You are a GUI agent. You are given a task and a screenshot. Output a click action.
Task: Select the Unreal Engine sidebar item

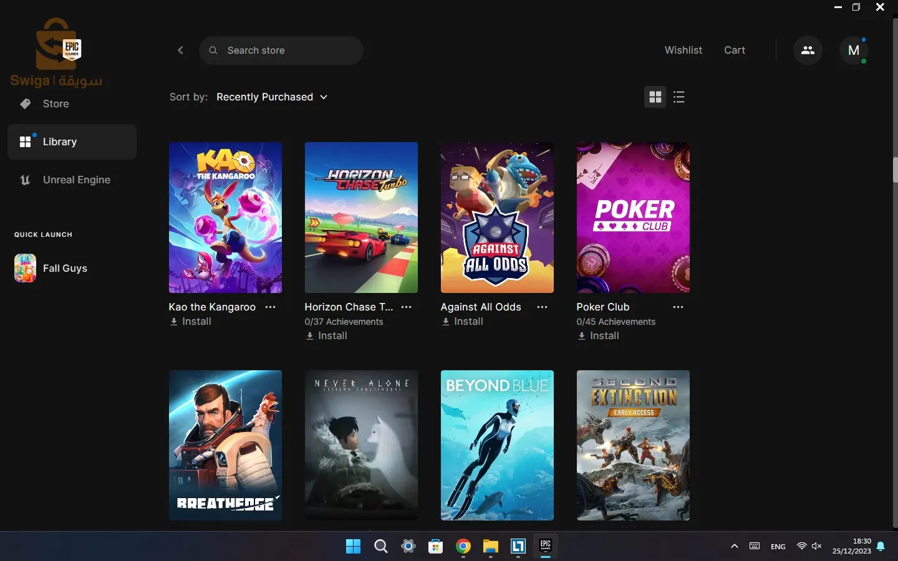point(76,180)
